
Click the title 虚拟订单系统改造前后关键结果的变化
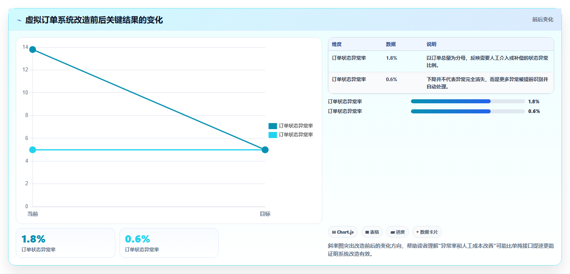pyautogui.click(x=94, y=20)
